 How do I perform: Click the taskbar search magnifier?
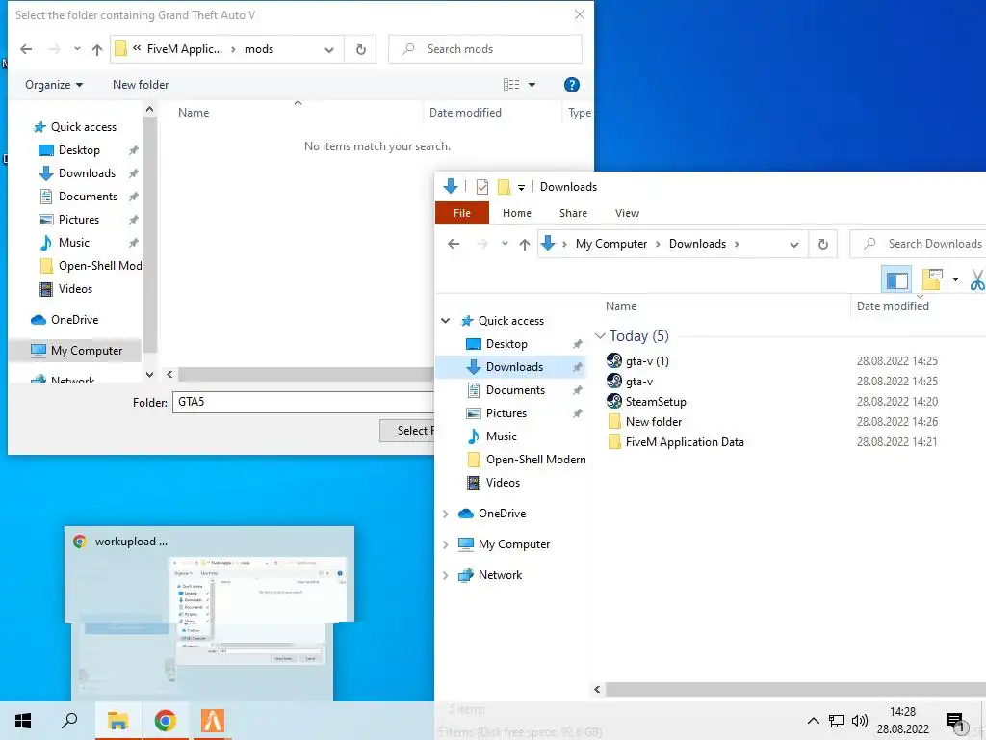coord(69,721)
